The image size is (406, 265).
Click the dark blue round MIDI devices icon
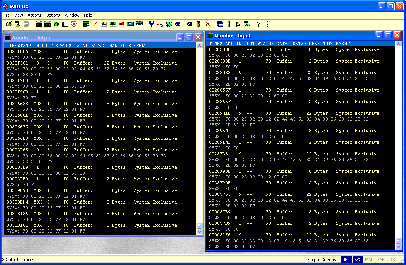point(178,24)
